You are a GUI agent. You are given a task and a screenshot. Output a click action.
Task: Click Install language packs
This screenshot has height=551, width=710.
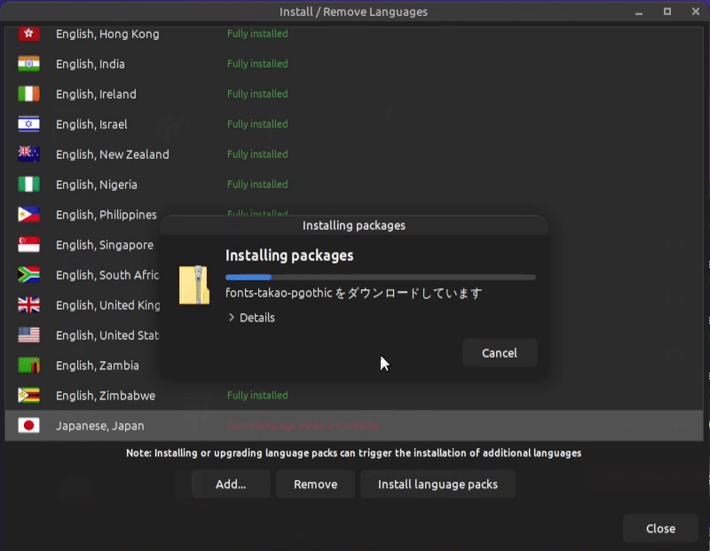click(x=438, y=484)
